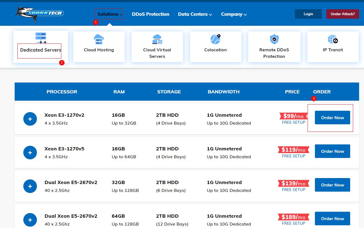Click '40 x 2.5Ghz' in $139 row
This screenshot has width=364, height=228.
(x=57, y=191)
